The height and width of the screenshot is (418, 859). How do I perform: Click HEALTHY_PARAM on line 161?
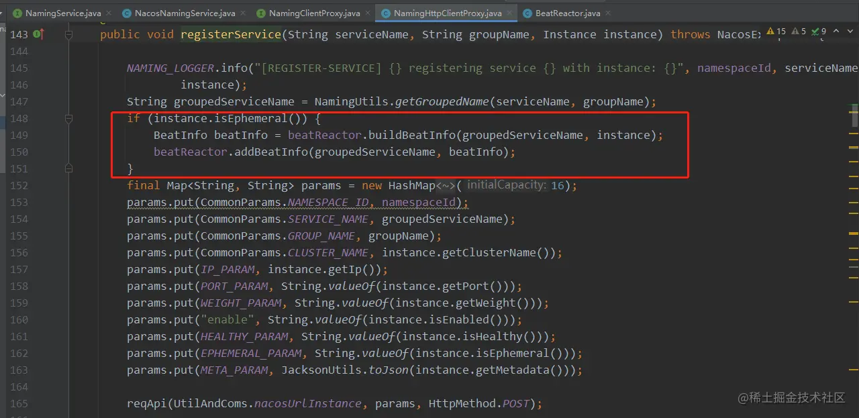244,337
